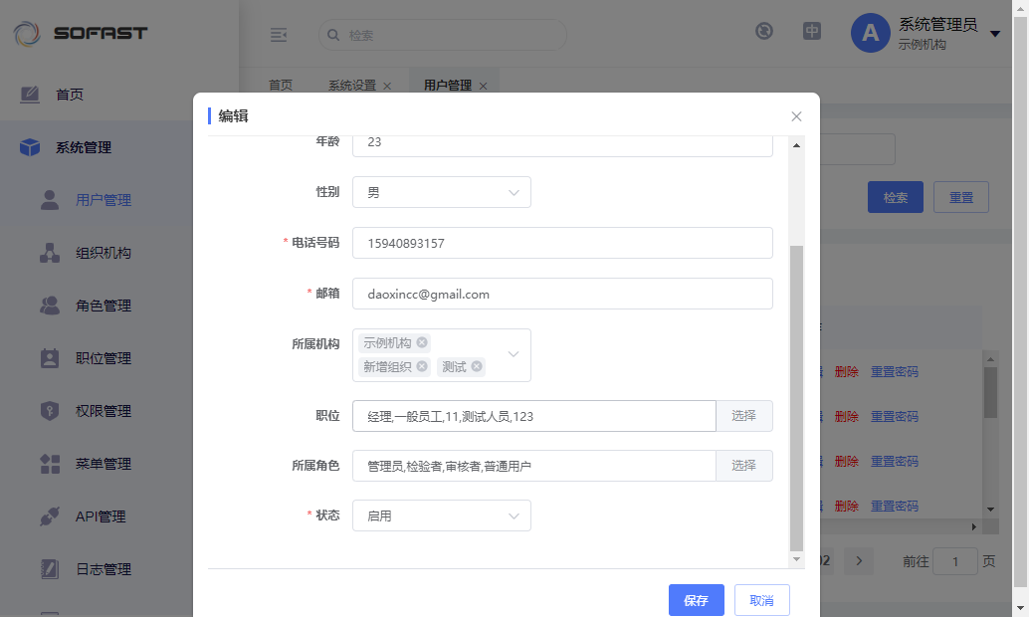Open the 性别 dropdown
The image size is (1029, 617).
click(x=442, y=192)
